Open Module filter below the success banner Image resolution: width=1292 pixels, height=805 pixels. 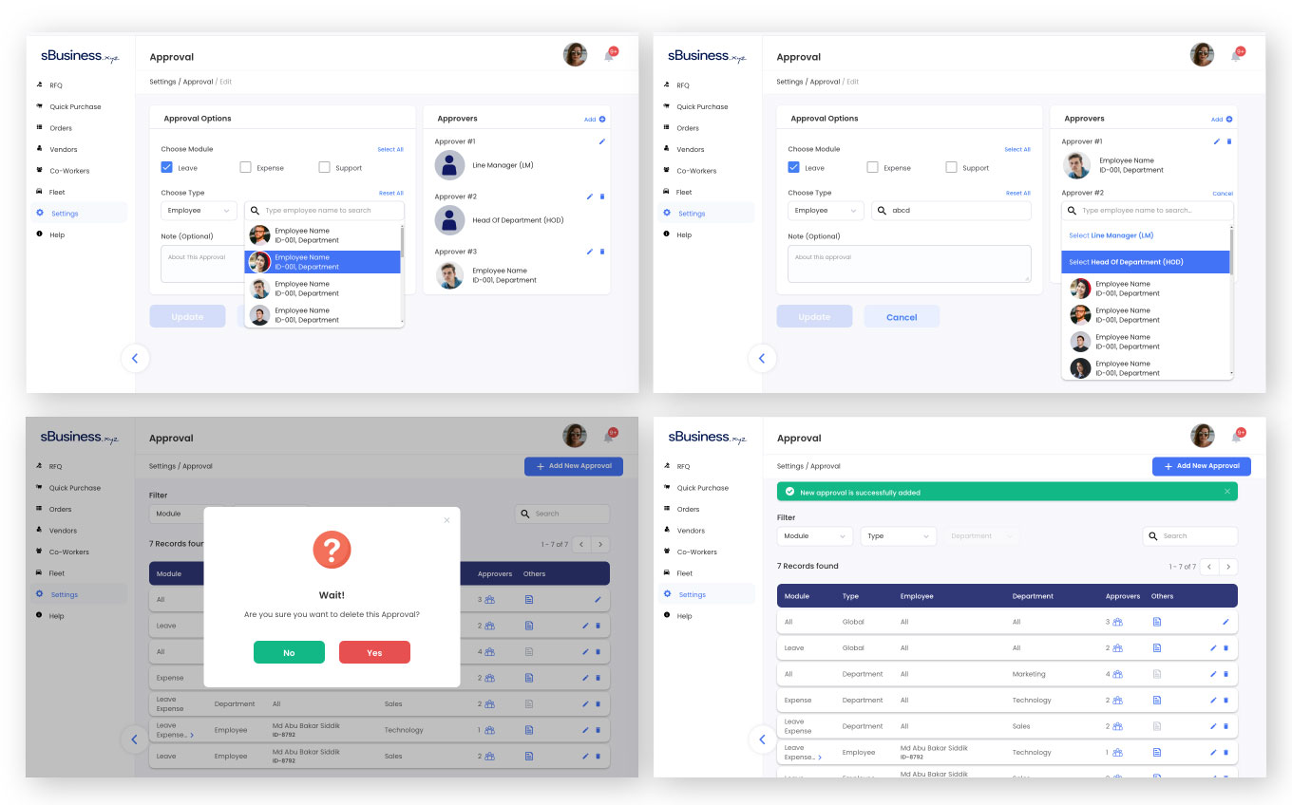tap(814, 536)
